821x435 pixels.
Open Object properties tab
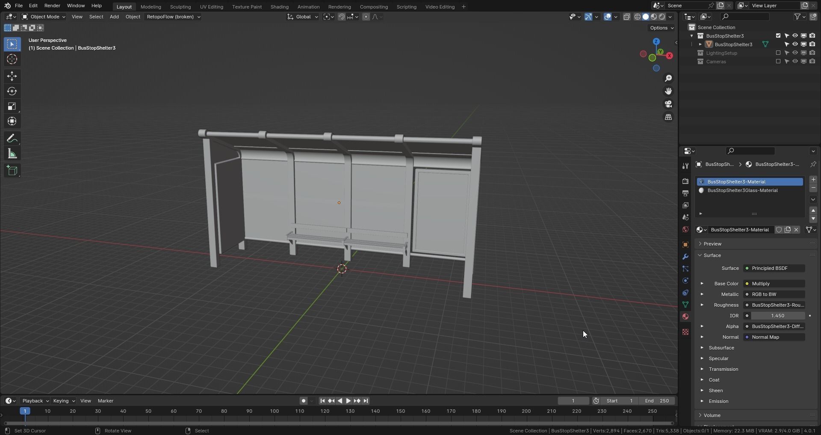tap(685, 245)
